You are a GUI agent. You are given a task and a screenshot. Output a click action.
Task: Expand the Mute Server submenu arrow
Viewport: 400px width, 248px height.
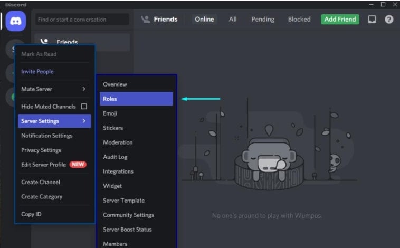[x=84, y=89]
